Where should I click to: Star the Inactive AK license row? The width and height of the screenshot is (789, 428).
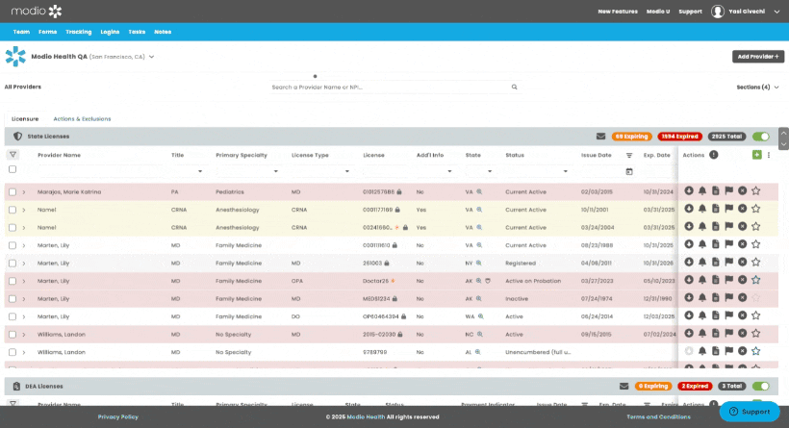[755, 298]
